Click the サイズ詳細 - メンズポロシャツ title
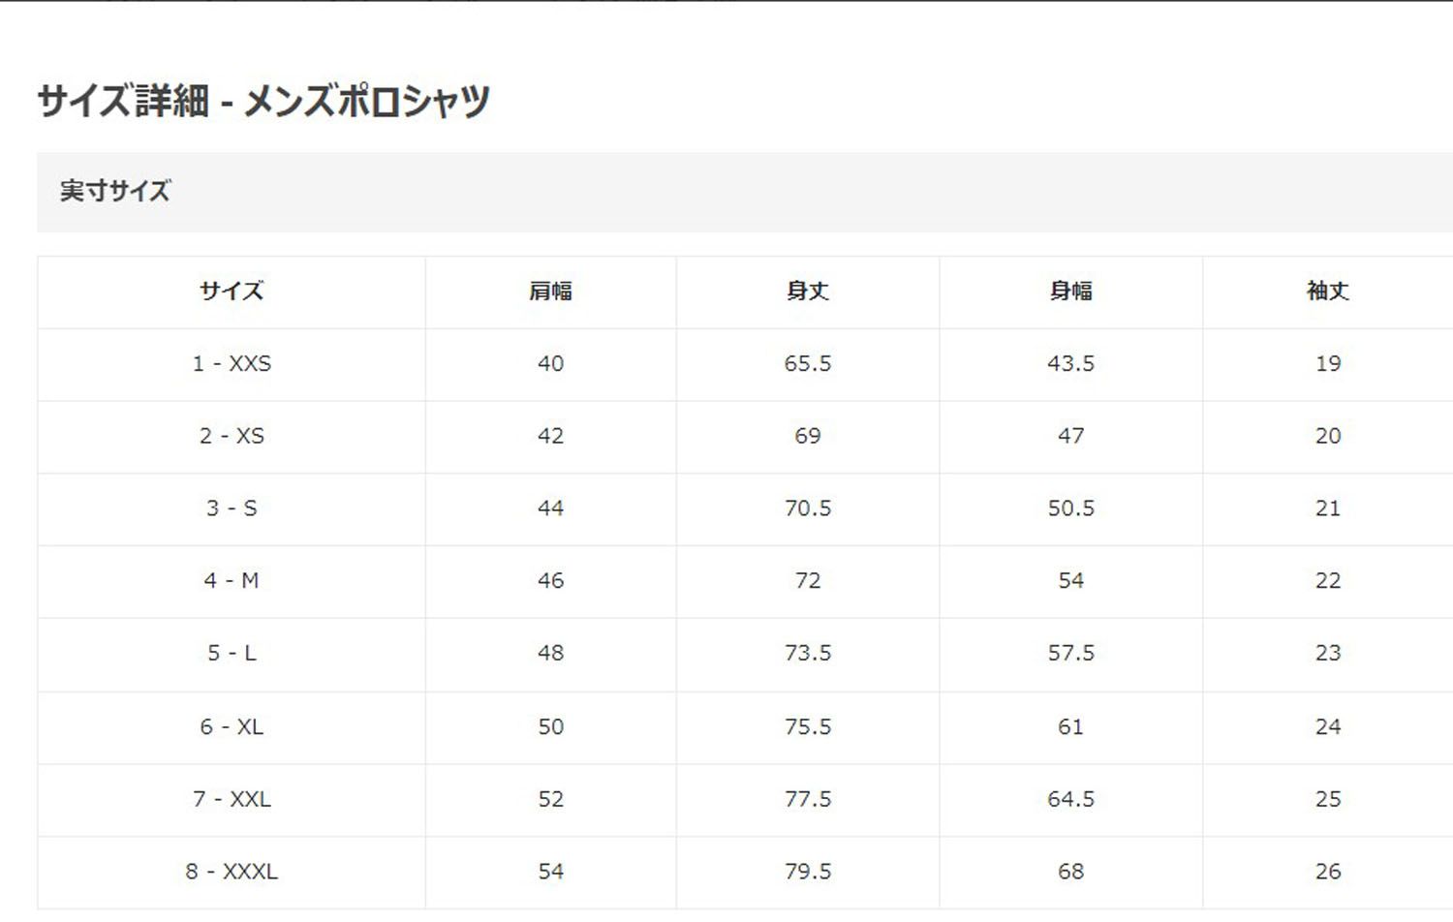 (263, 101)
